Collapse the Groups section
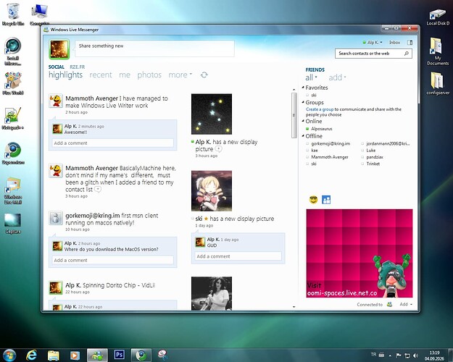This screenshot has width=453, height=362. pos(303,102)
